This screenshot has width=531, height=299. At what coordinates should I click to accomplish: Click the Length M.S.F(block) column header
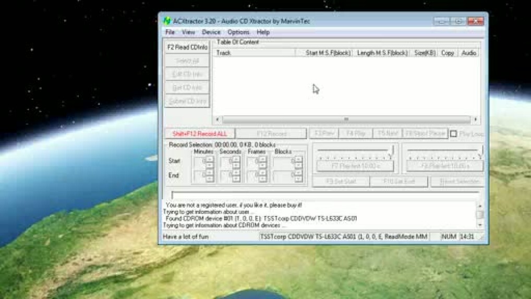(382, 53)
